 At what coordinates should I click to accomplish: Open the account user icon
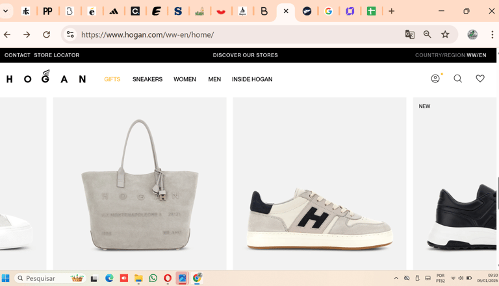(435, 78)
